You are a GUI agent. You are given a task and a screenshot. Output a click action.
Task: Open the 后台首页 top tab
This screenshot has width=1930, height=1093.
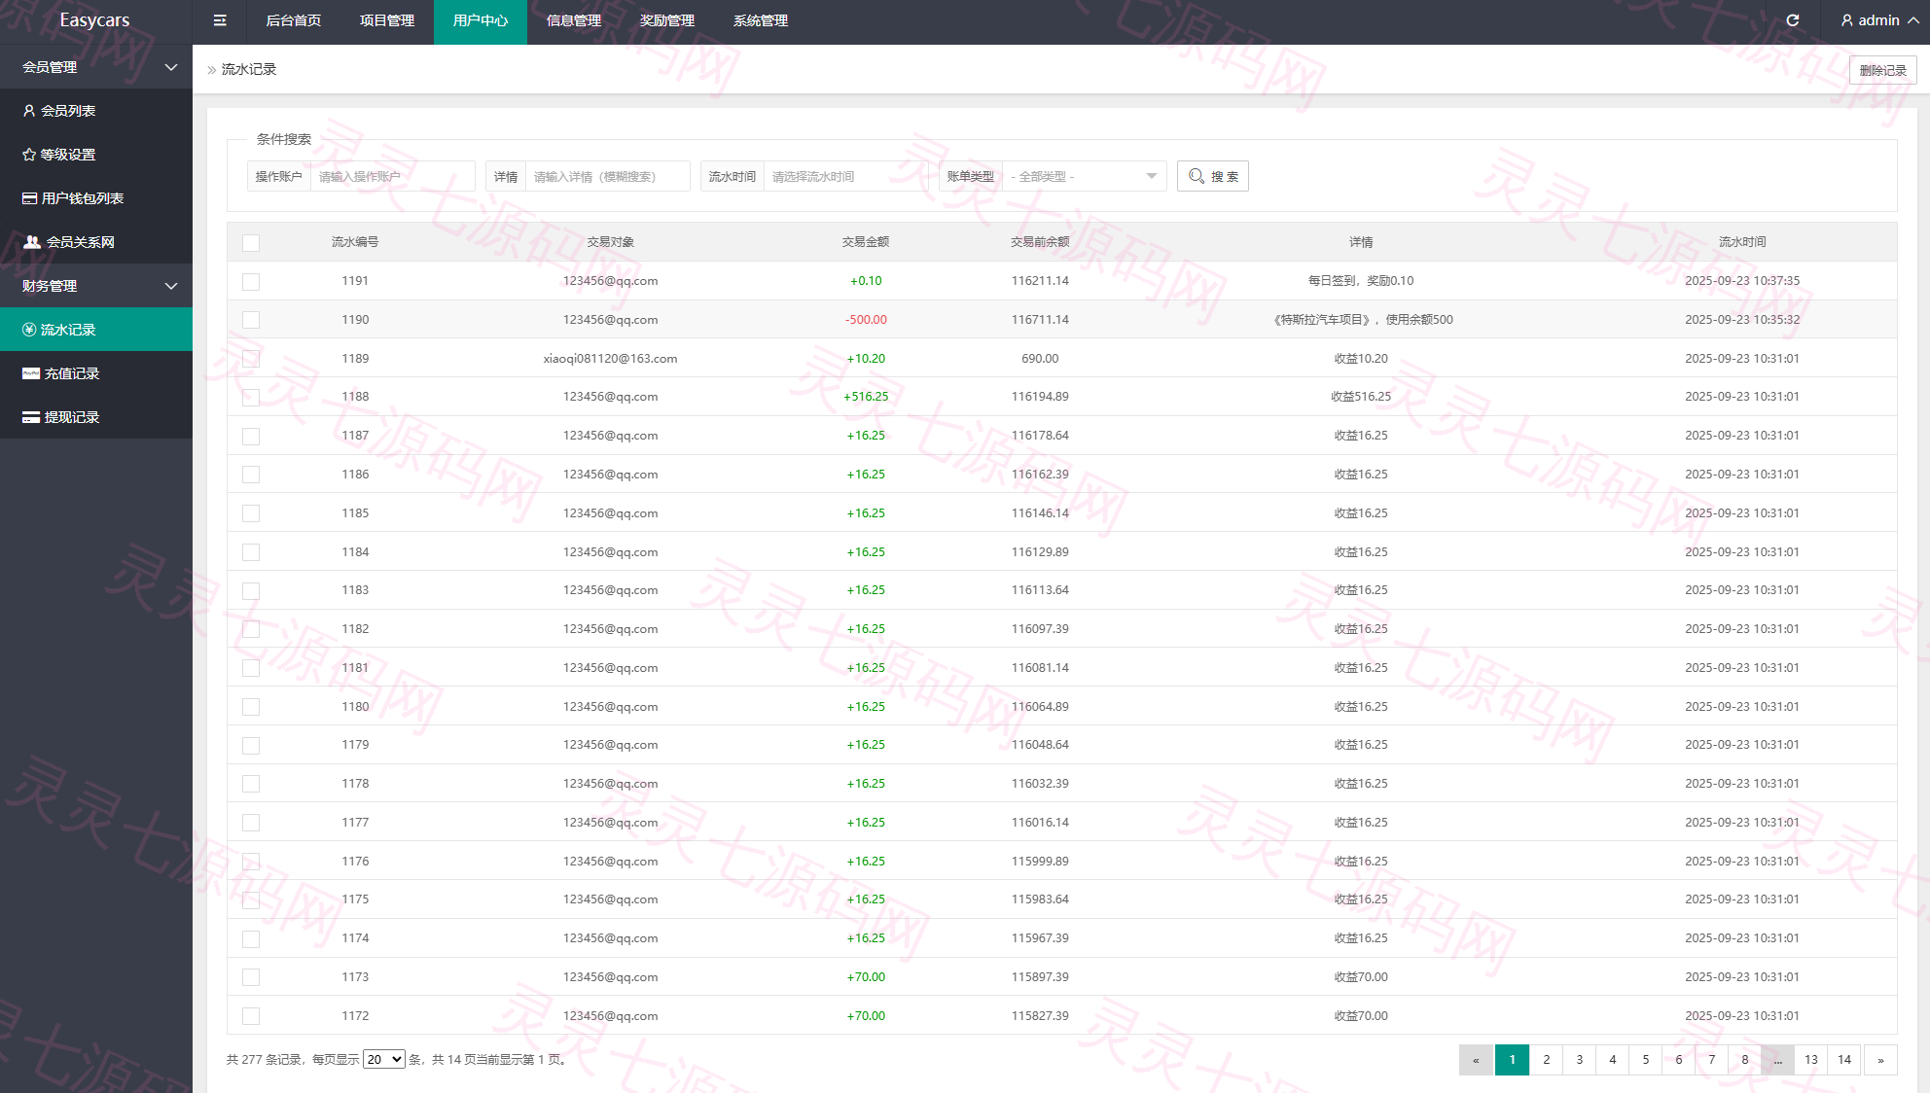294,21
